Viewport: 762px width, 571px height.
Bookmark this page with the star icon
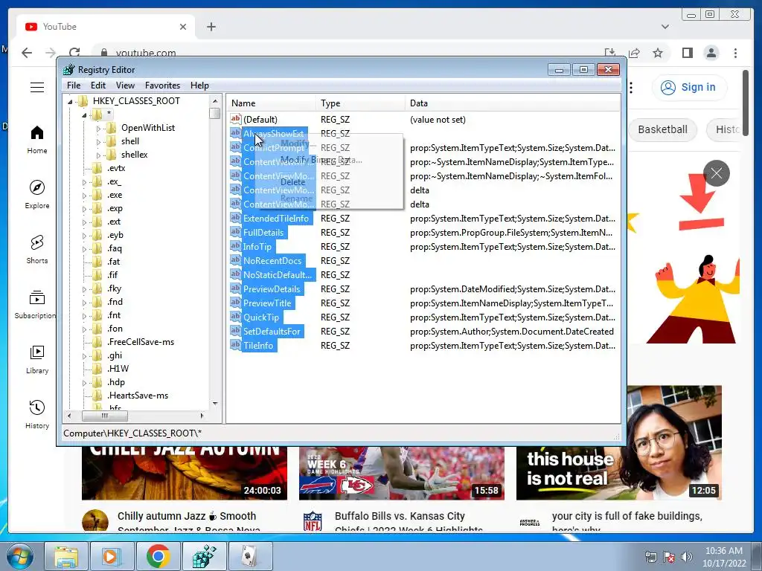tap(658, 53)
